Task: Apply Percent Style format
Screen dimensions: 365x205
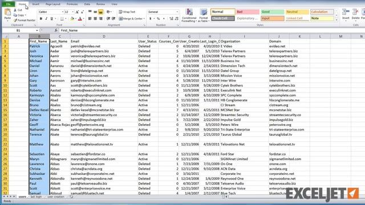Action: coord(159,19)
